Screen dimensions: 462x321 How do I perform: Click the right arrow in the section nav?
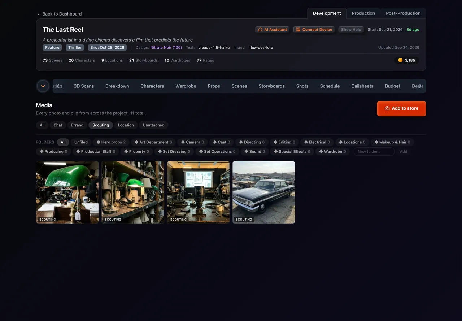click(420, 86)
